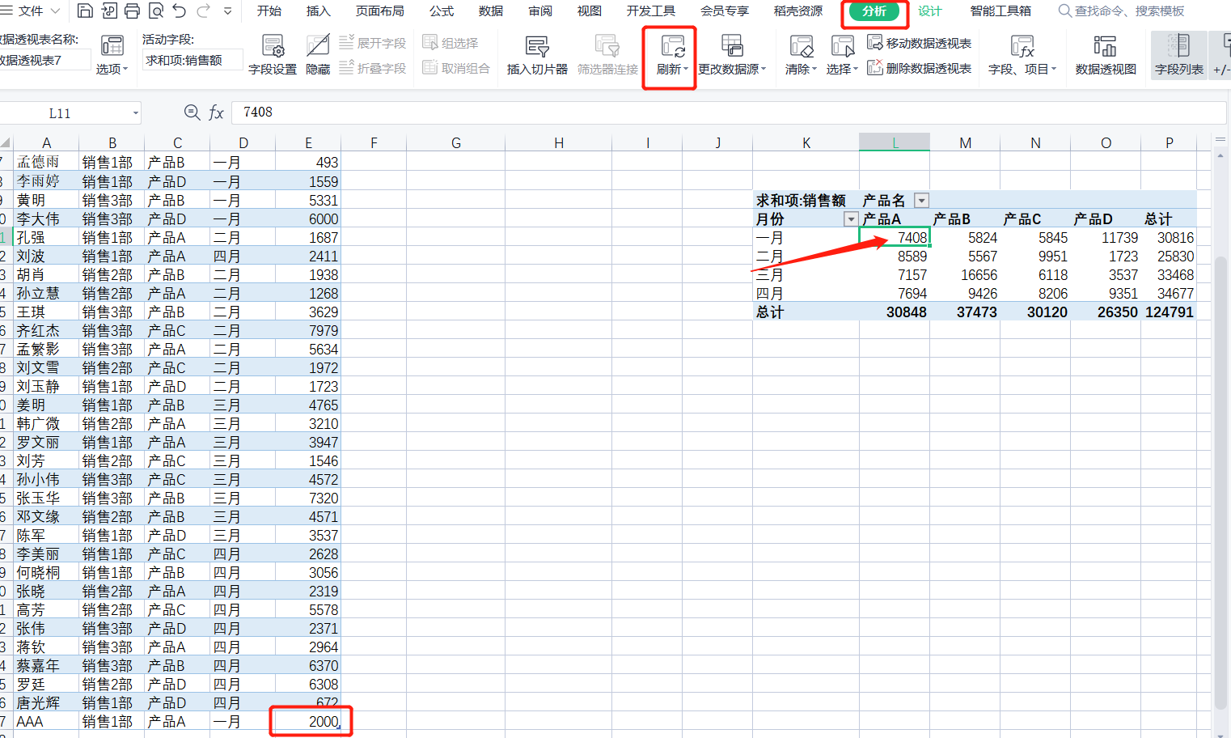Click 移动数据透视表 (Move PivotTable) button
This screenshot has width=1231, height=738.
pos(919,43)
